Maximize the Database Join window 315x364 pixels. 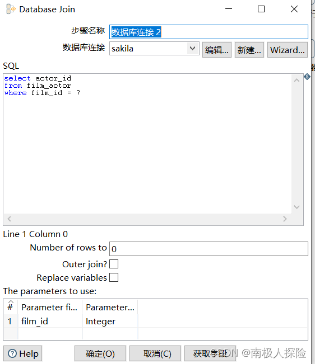pyautogui.click(x=261, y=9)
